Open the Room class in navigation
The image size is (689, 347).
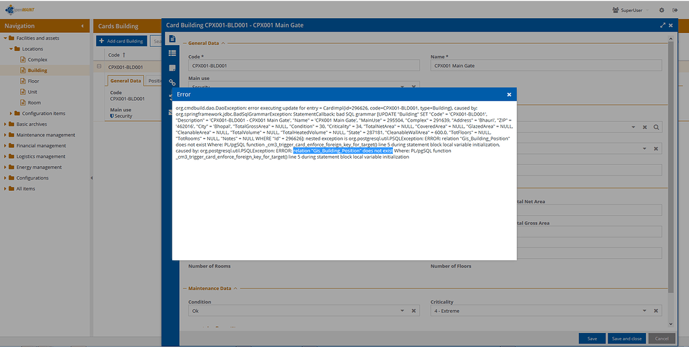tap(34, 103)
